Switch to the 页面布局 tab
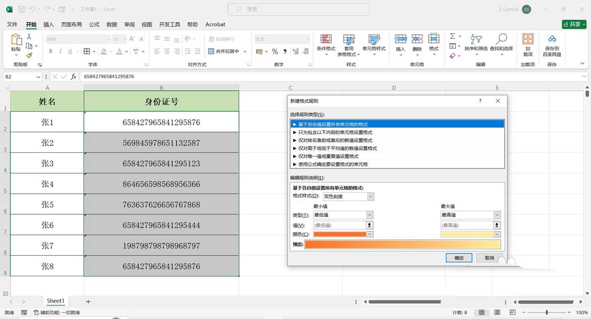The height and width of the screenshot is (319, 591). click(x=71, y=24)
